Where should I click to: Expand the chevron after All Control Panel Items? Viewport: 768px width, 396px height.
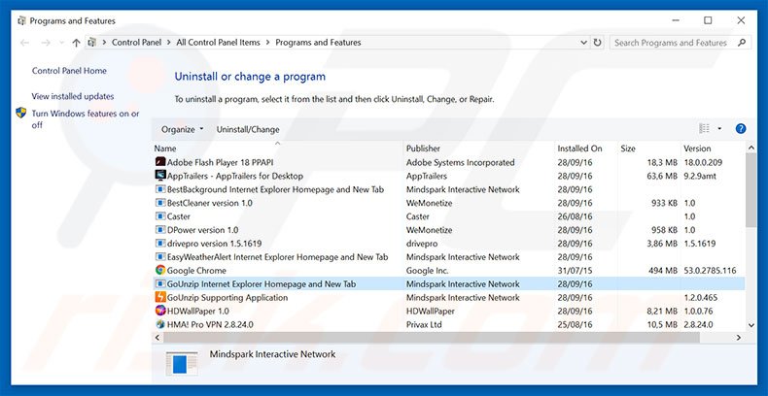268,43
